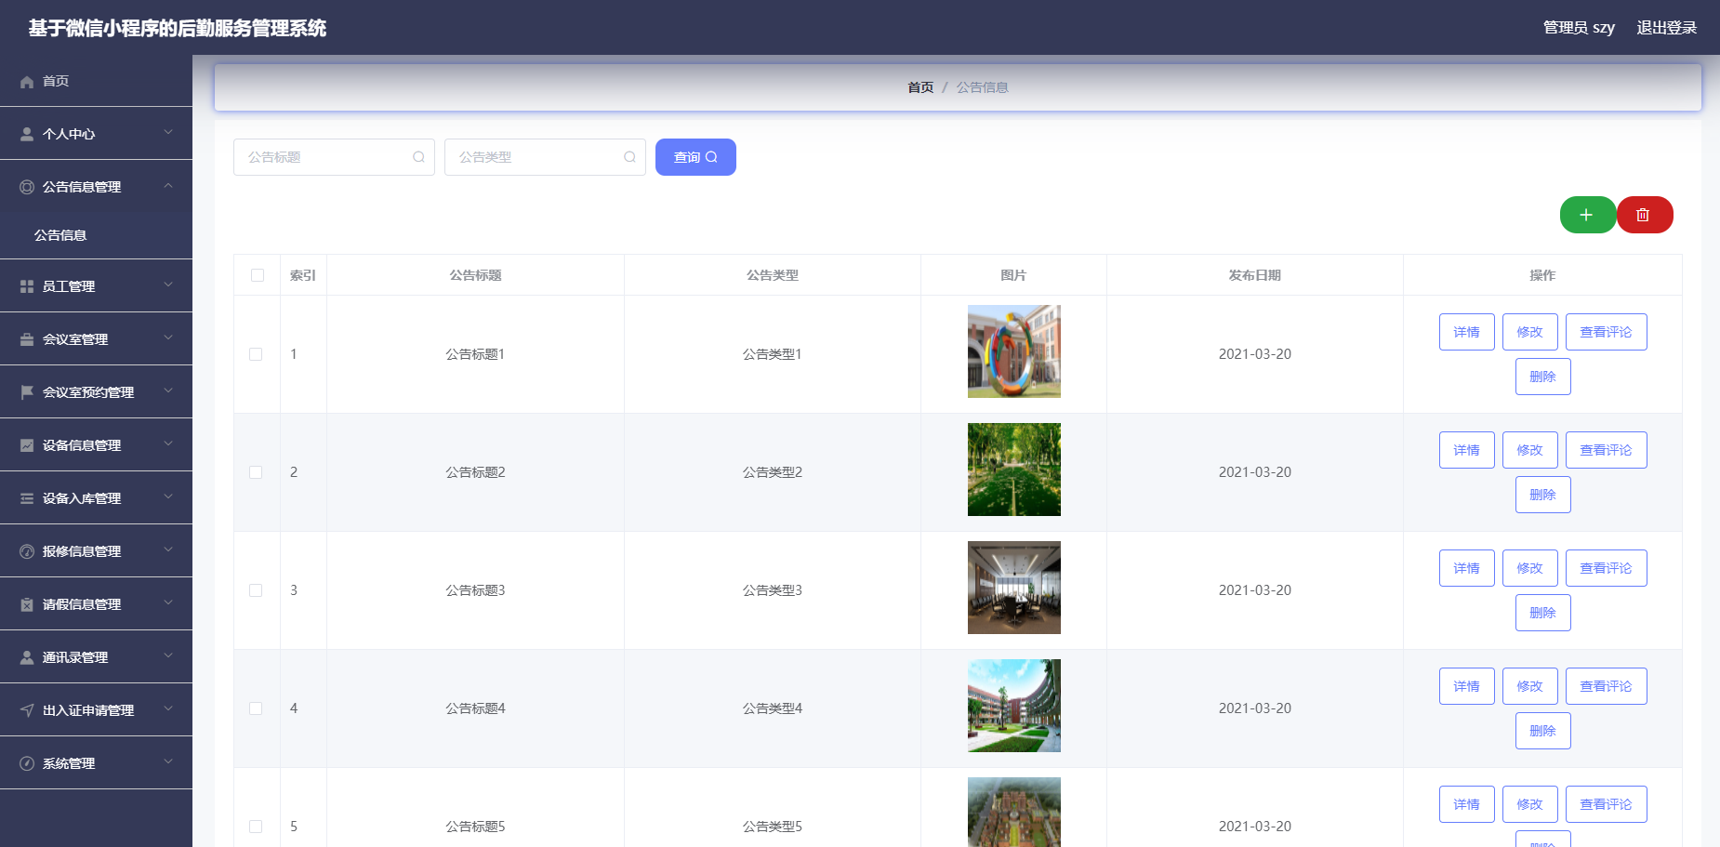Click 详情 for 公告标题1
Image resolution: width=1720 pixels, height=847 pixels.
[x=1467, y=332]
